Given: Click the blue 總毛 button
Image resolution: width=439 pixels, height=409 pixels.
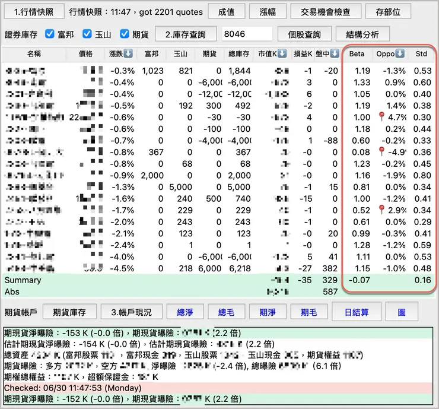Looking at the screenshot, I should coord(226,312).
